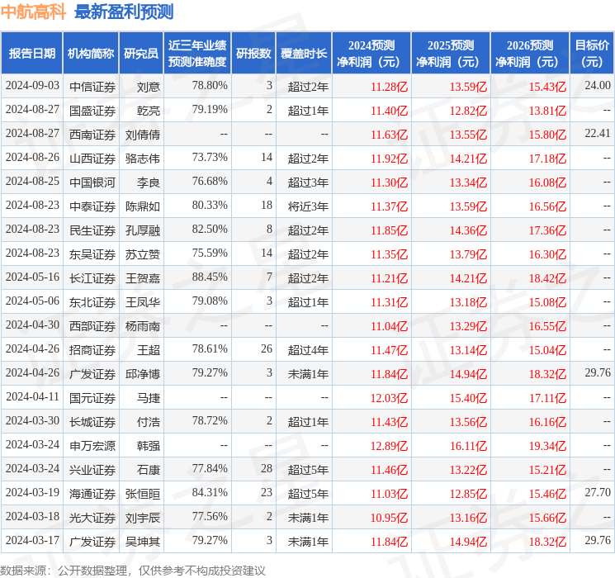Click the 长江证券 institution cell
This screenshot has height=578, width=615.
pos(92,278)
